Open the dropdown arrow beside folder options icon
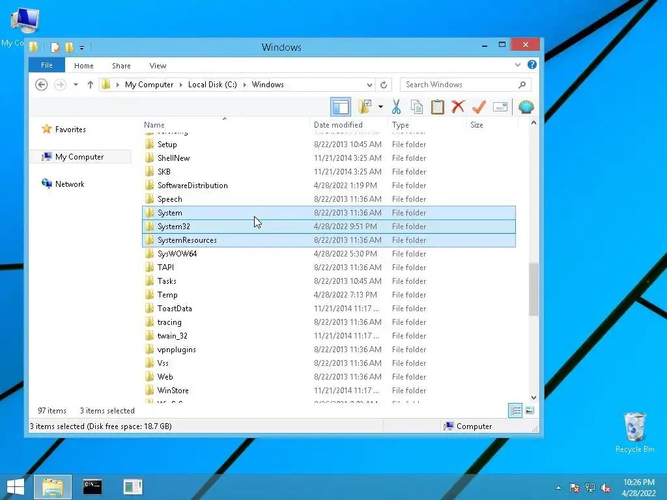 pyautogui.click(x=380, y=107)
